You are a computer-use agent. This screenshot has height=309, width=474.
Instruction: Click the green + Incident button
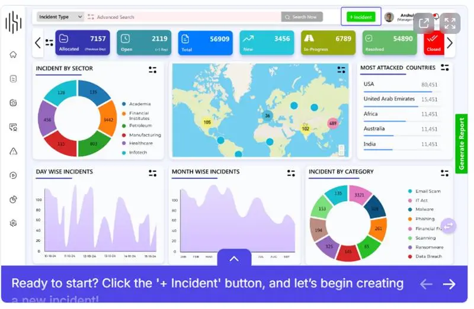(361, 17)
